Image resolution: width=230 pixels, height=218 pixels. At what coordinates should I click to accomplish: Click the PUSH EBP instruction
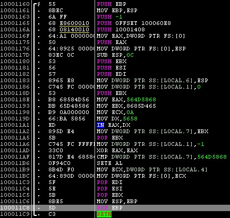point(112,4)
